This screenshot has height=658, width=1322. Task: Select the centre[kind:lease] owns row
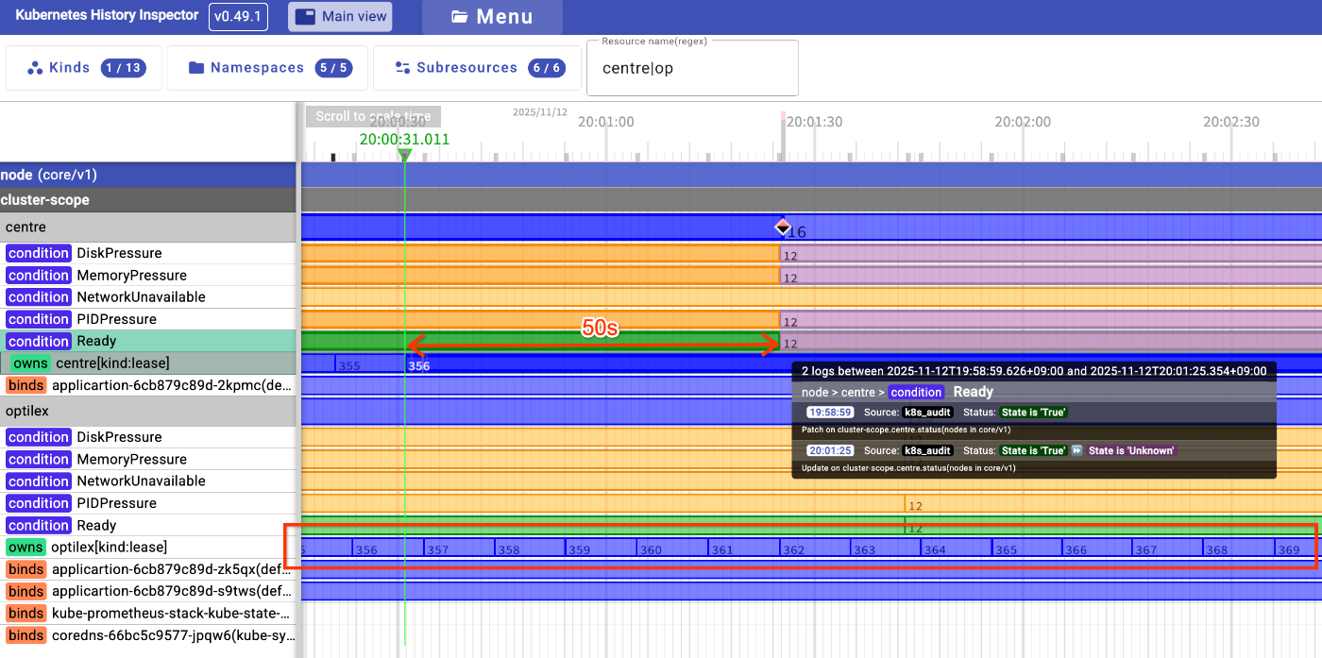[149, 363]
